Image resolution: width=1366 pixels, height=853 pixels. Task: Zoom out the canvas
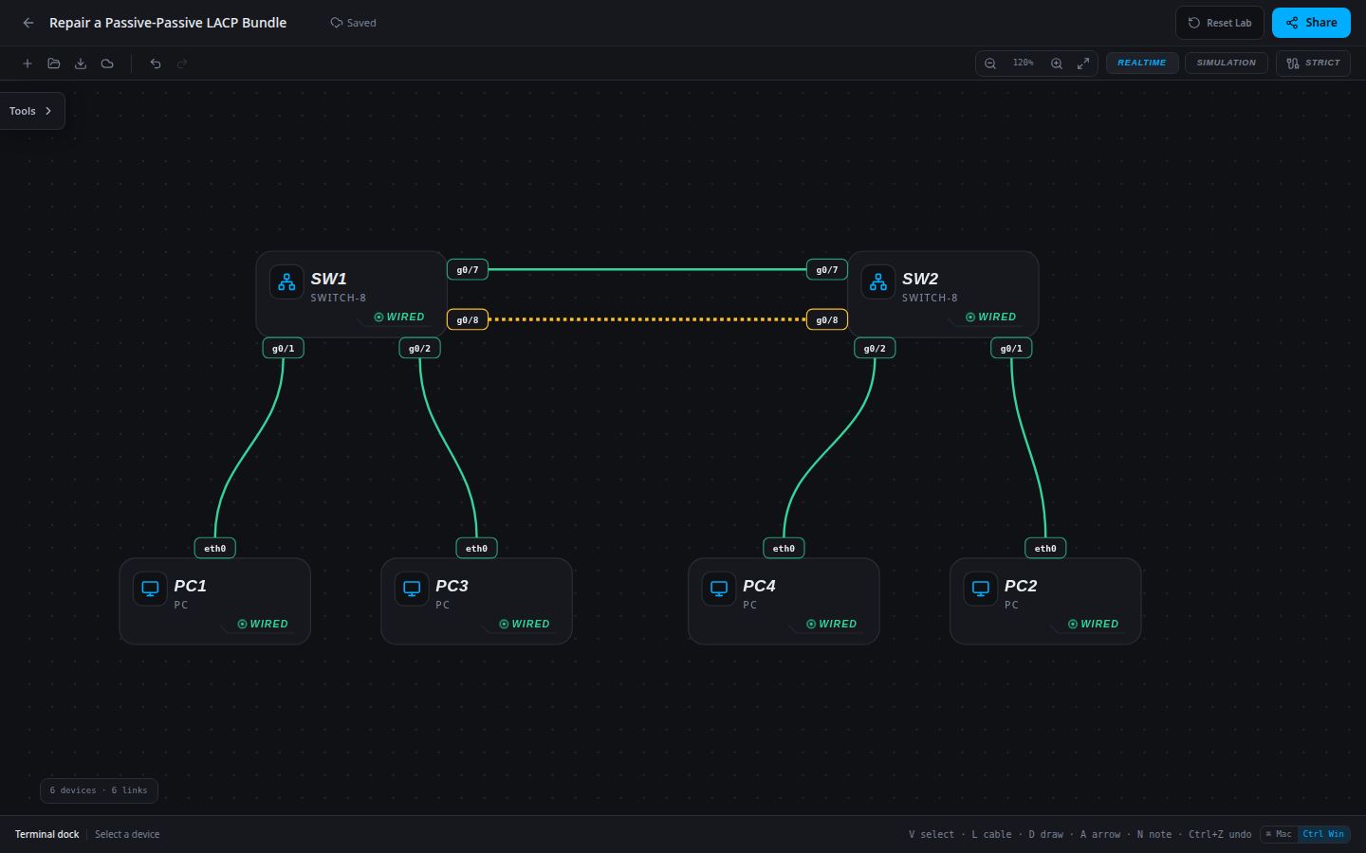[990, 64]
